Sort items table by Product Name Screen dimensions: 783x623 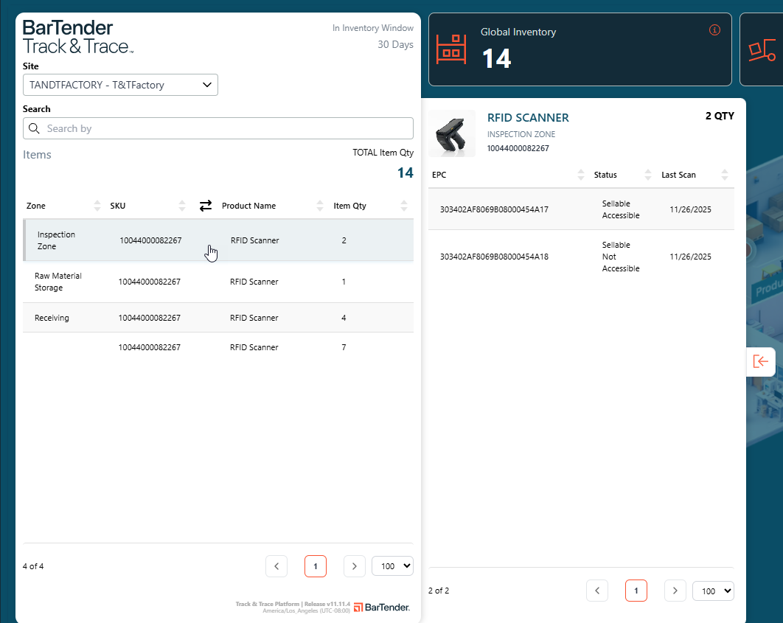pyautogui.click(x=319, y=206)
